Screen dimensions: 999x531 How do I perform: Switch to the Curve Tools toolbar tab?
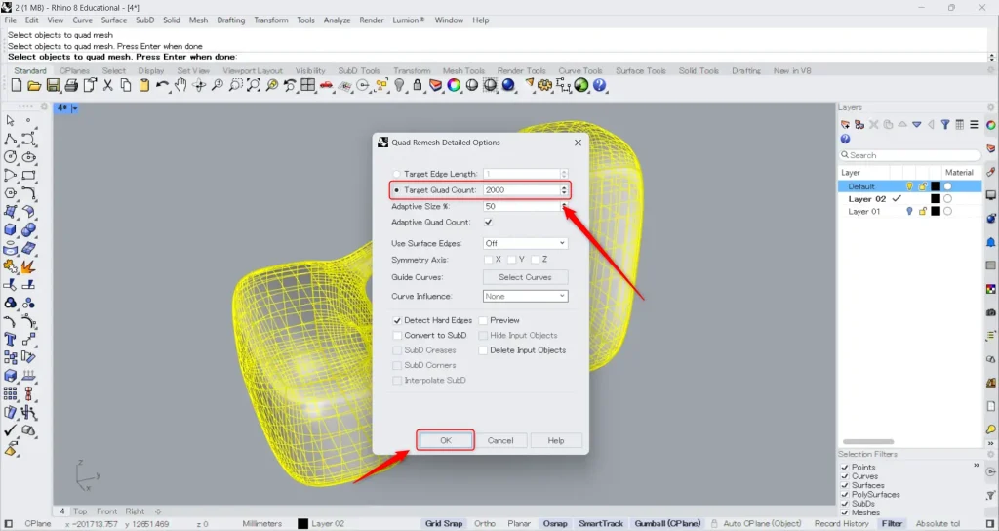[x=579, y=70]
